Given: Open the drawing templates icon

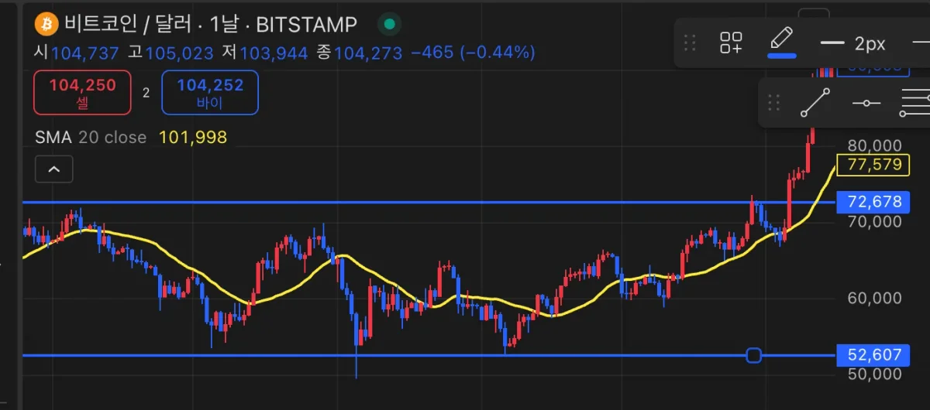Looking at the screenshot, I should tap(731, 43).
